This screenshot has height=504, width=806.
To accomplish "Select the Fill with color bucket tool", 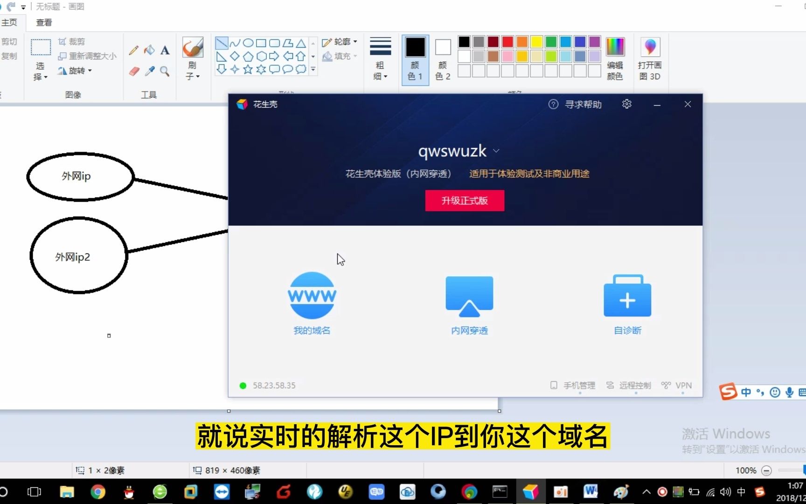I will point(149,50).
